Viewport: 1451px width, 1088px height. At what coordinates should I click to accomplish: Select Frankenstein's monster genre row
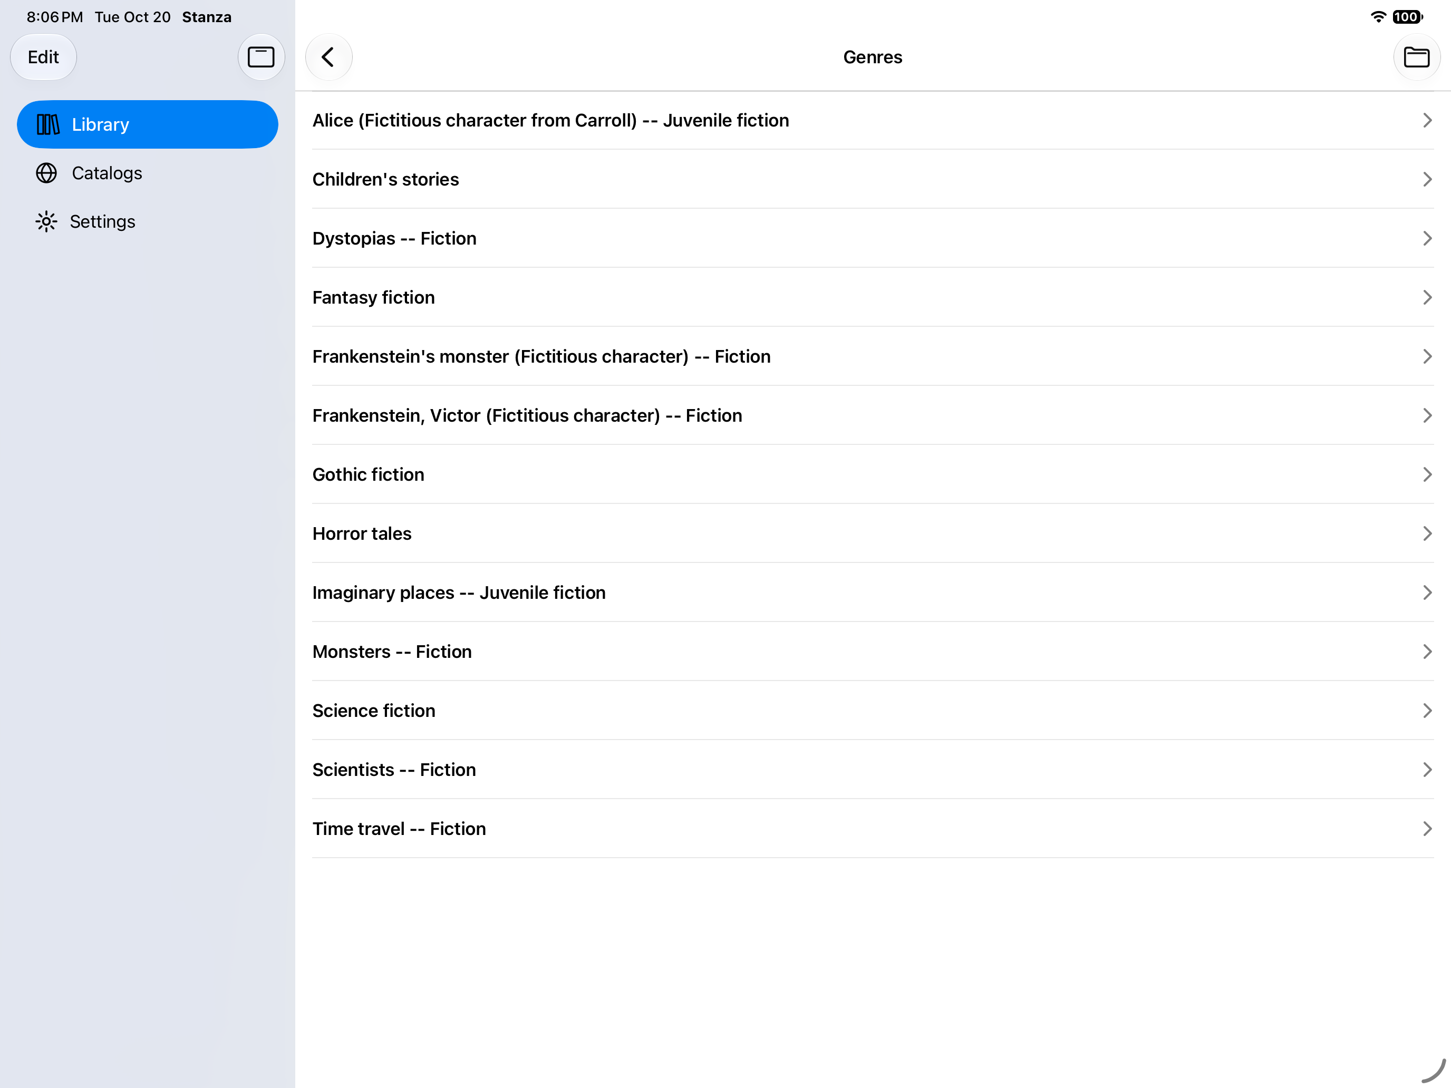(873, 357)
